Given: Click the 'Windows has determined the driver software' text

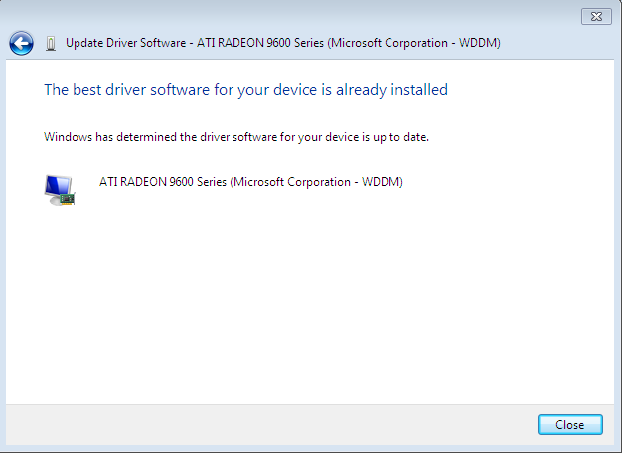Looking at the screenshot, I should (x=236, y=137).
